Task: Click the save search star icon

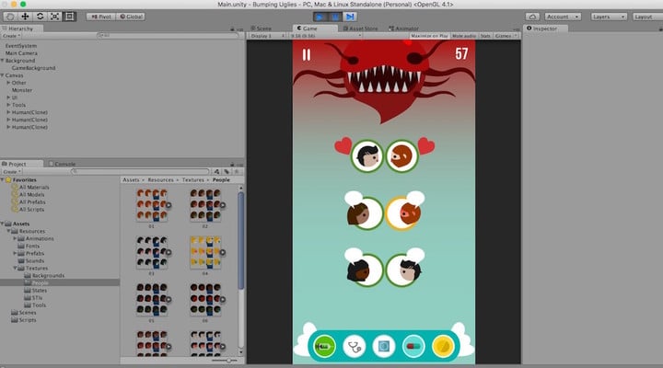Action: click(237, 171)
